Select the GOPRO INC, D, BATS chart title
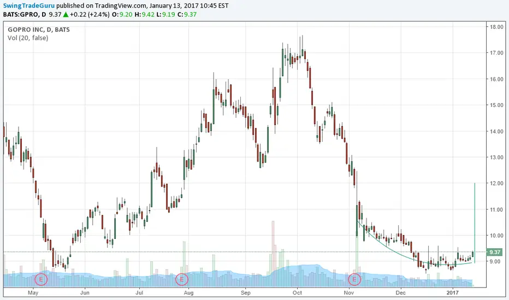This screenshot has height=300, width=509. pyautogui.click(x=39, y=29)
